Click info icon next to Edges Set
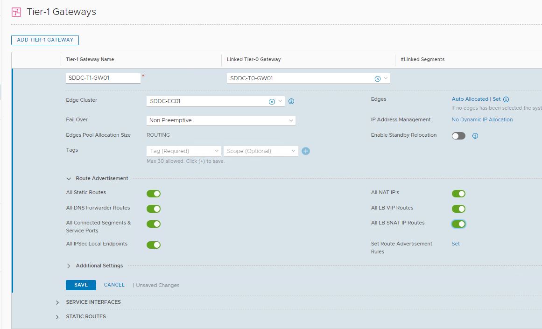Viewport: 542px width, 329px height. click(x=506, y=99)
